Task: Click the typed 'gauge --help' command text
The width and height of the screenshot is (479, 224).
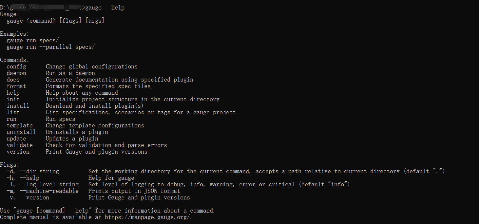Action: (105, 8)
